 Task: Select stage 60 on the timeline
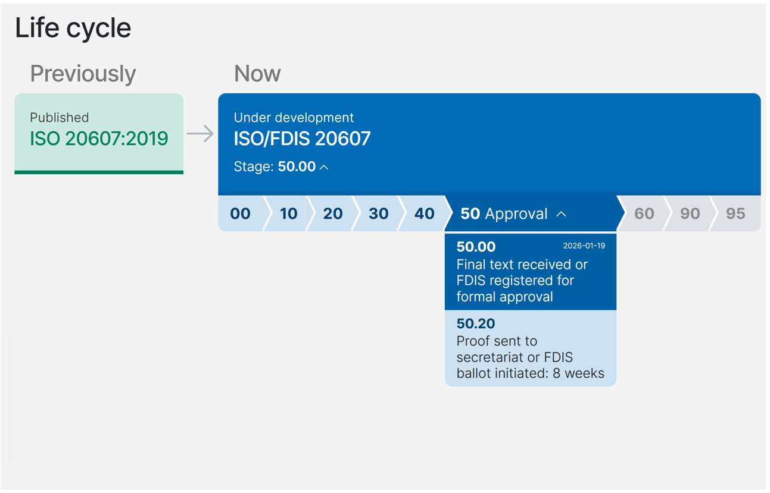point(644,213)
